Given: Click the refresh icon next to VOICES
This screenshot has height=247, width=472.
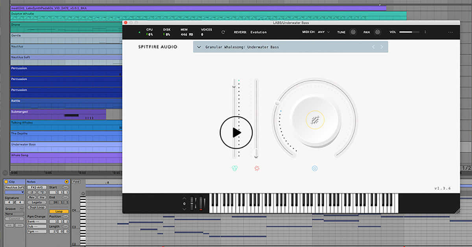Looking at the screenshot, I should tap(223, 32).
